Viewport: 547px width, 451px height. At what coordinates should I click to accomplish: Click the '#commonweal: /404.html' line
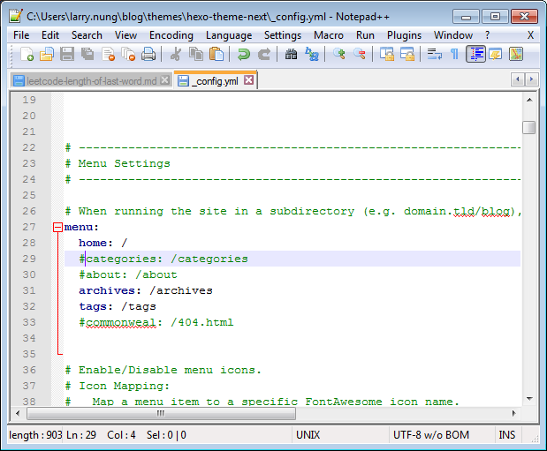click(156, 322)
